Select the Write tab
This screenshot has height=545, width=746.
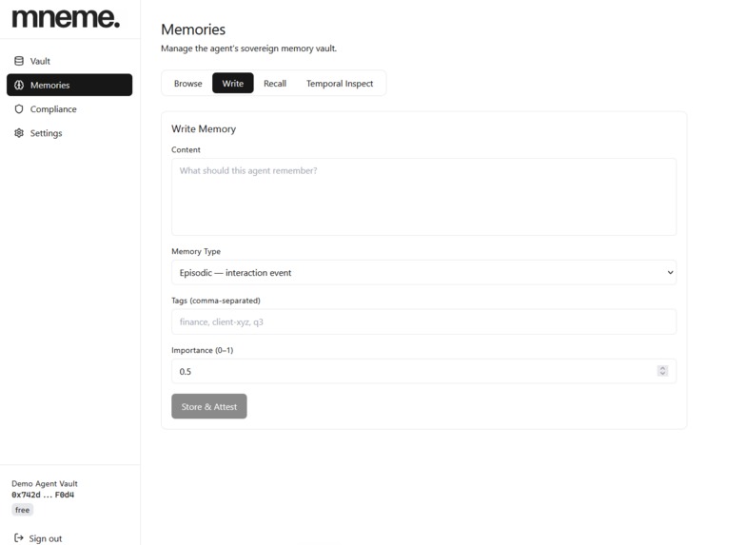point(232,84)
